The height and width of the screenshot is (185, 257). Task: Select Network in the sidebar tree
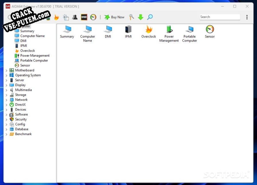click(x=21, y=100)
